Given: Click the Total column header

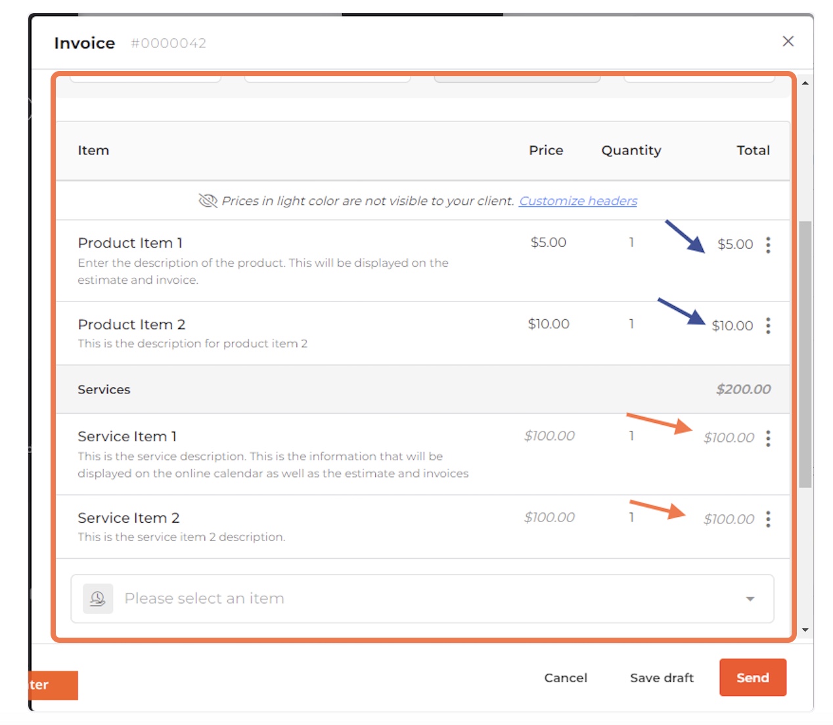Looking at the screenshot, I should click(753, 150).
